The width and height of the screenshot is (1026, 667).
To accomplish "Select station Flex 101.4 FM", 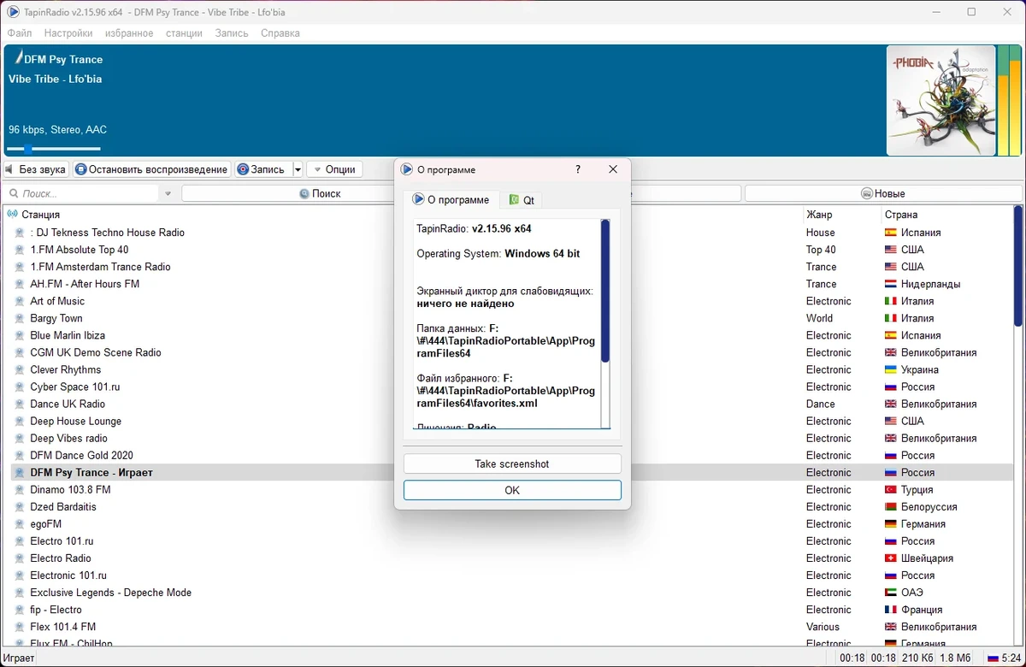I will [63, 627].
